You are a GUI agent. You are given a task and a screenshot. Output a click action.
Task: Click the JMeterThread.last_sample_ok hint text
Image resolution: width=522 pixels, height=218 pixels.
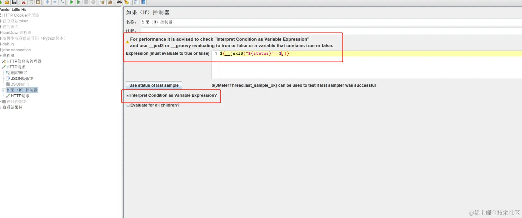click(x=294, y=85)
